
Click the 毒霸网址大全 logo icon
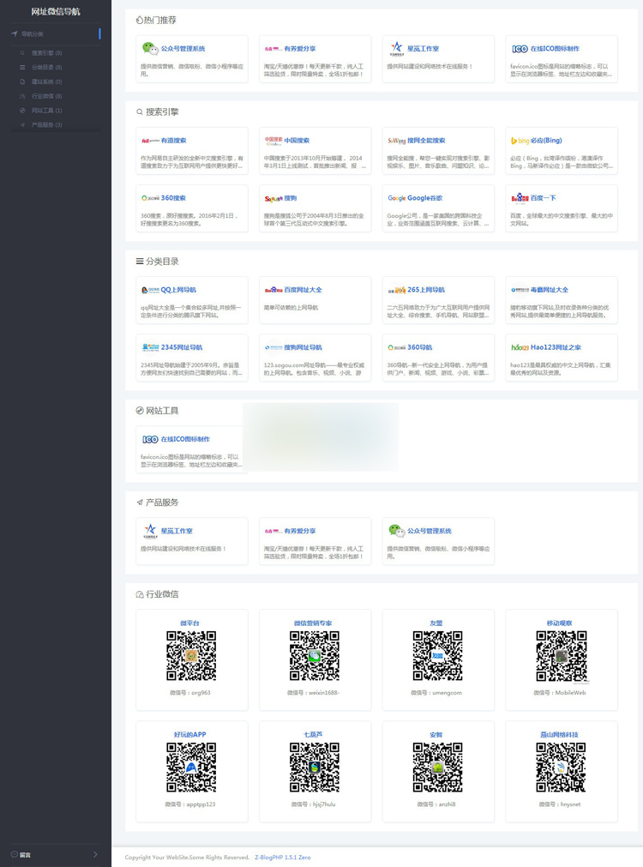[520, 290]
